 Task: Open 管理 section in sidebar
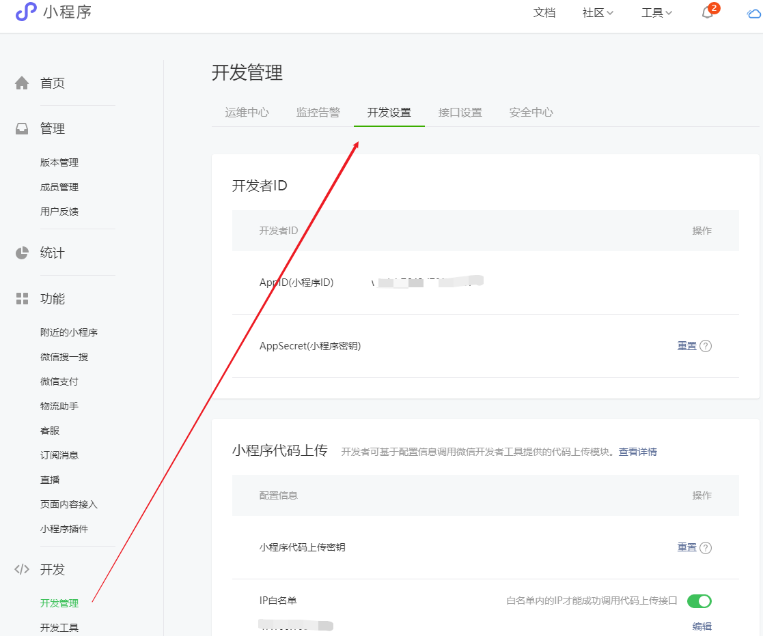point(53,129)
